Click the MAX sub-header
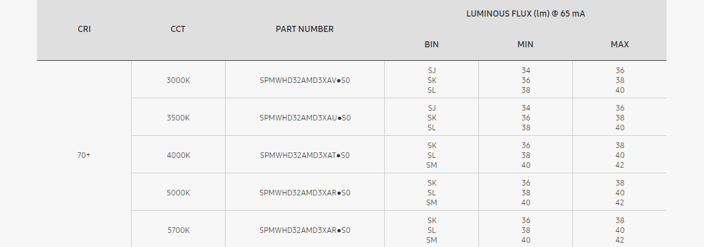Screen dimensions: 704x247 (x=620, y=44)
